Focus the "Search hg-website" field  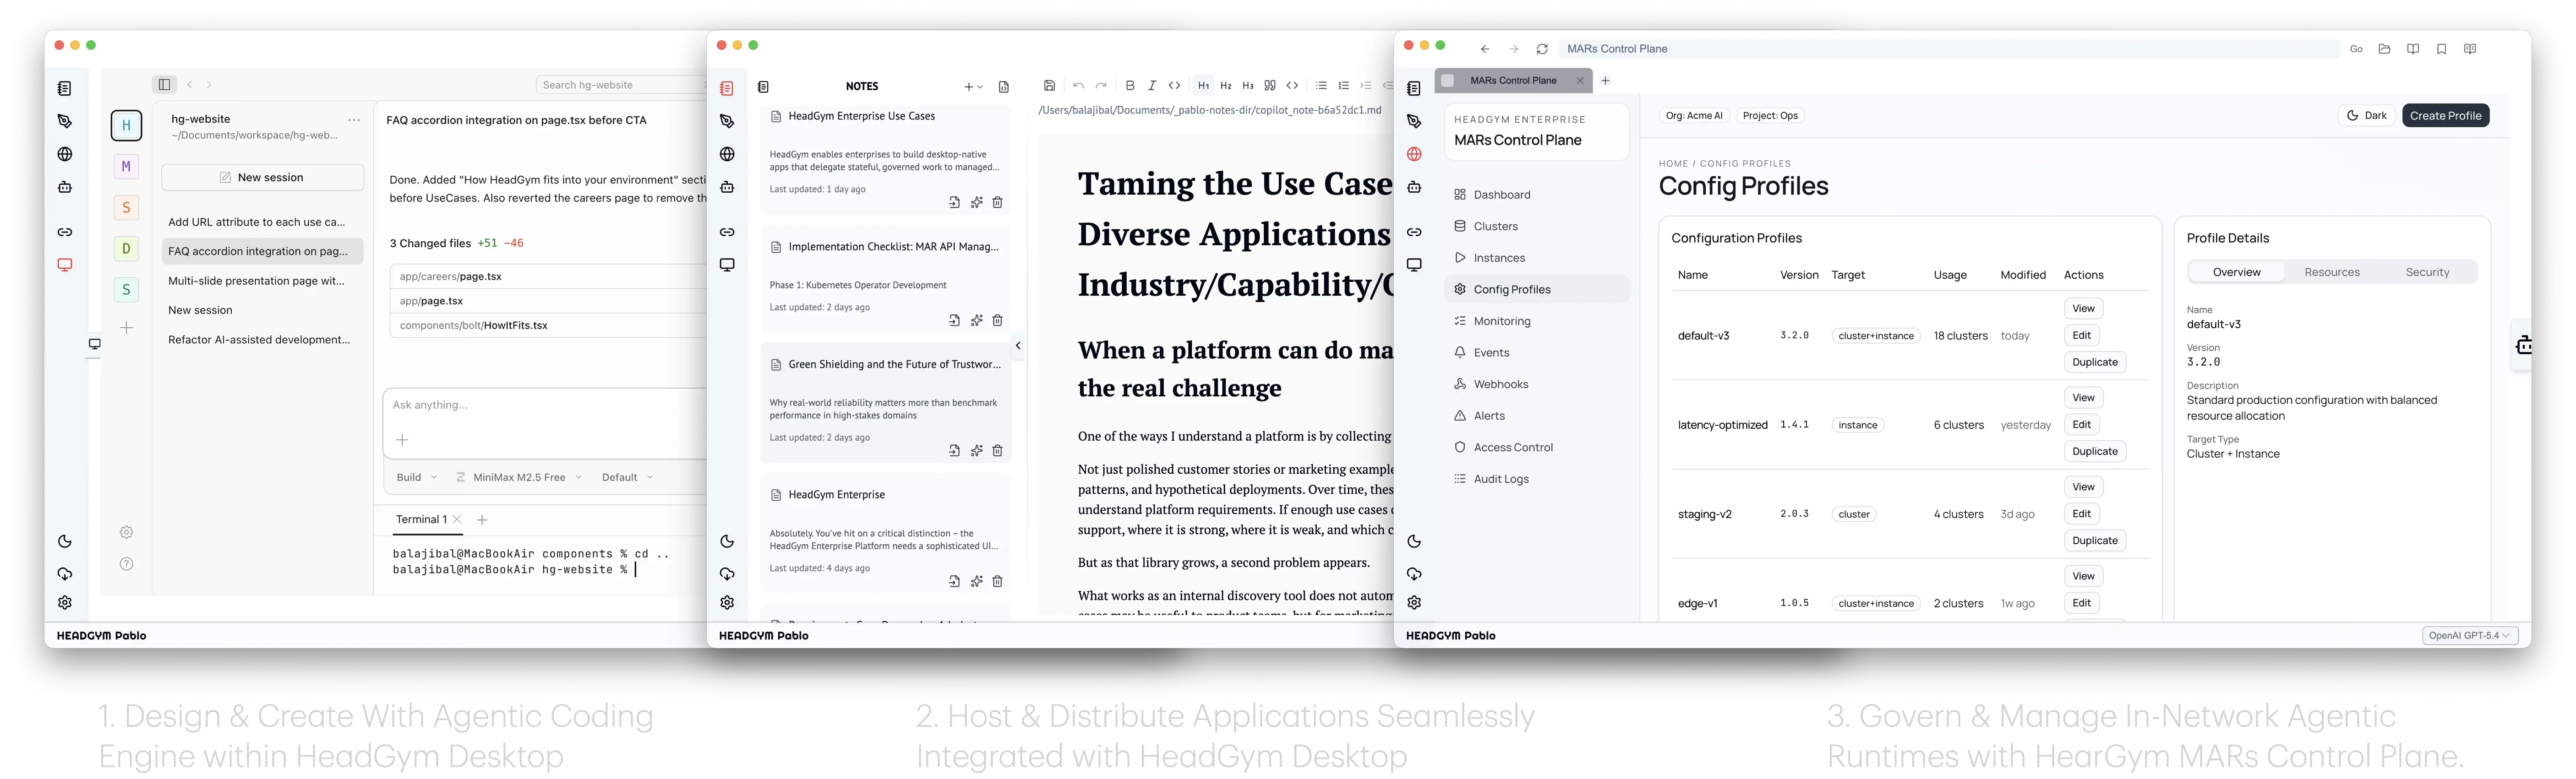pyautogui.click(x=620, y=85)
